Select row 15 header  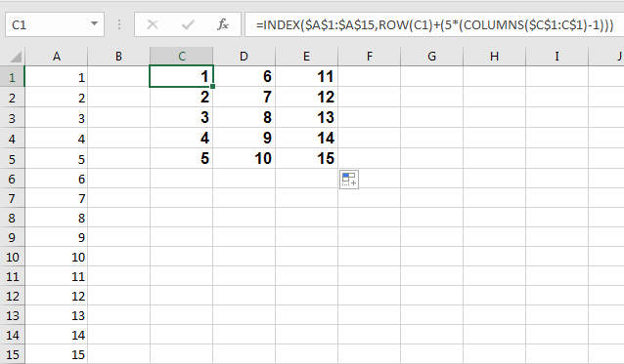click(x=12, y=354)
